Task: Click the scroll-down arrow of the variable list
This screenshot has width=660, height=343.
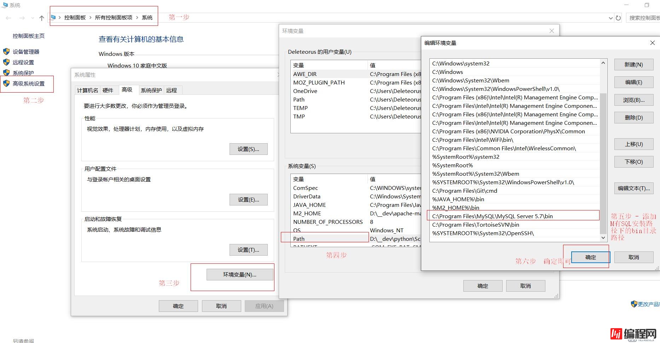Action: point(603,238)
